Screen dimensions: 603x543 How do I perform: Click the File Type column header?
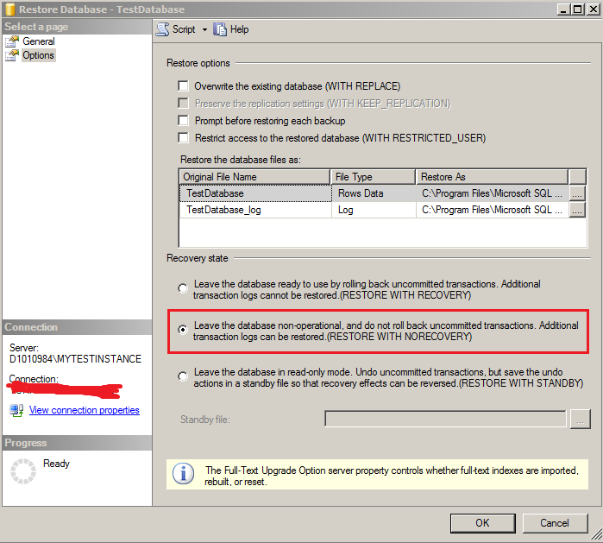[x=373, y=177]
